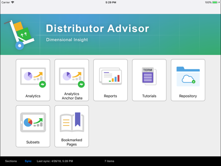Select the 'Analytics' tile label
This screenshot has height=166, width=221.
[33, 96]
